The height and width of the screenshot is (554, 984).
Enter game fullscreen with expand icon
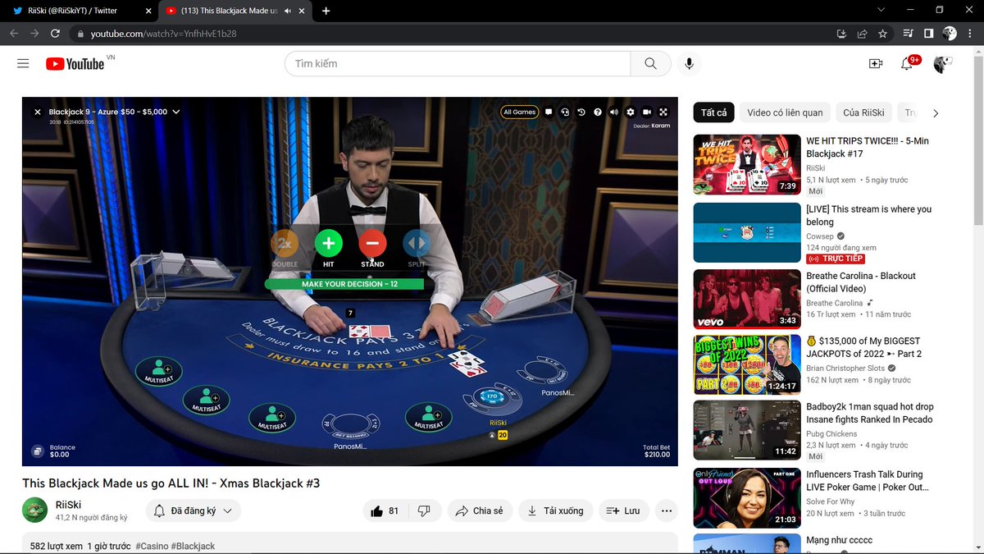pos(663,112)
